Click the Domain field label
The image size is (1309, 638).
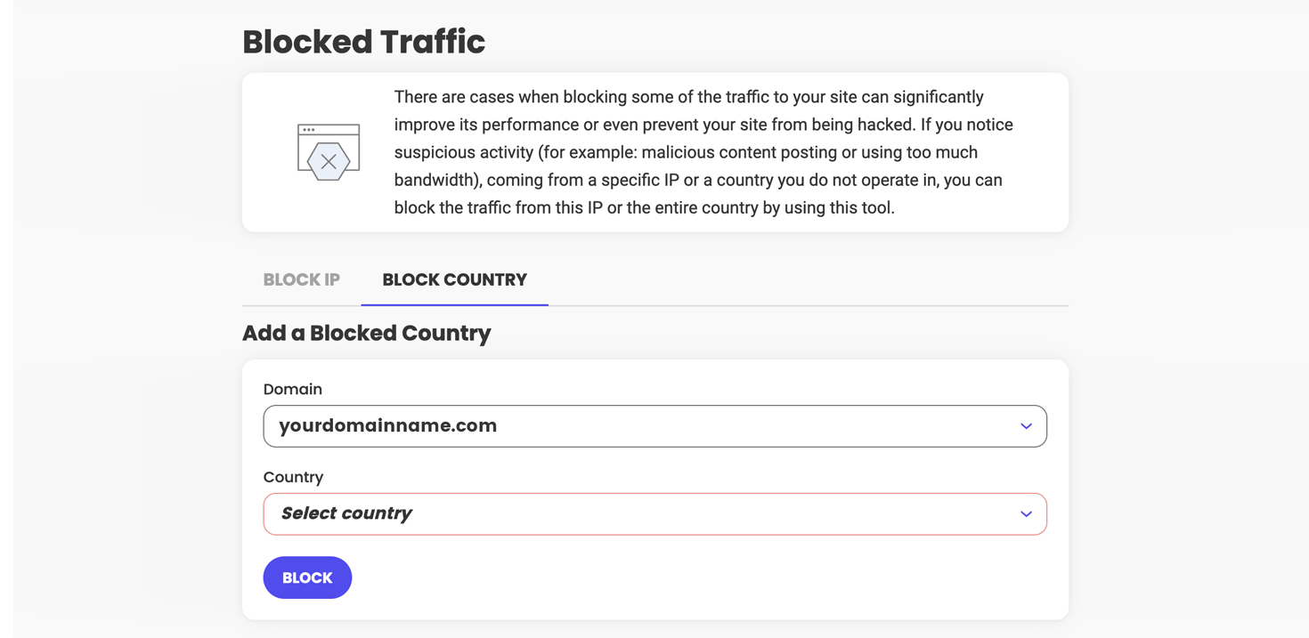coord(292,389)
